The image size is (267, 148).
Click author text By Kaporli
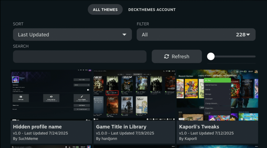coord(188,138)
